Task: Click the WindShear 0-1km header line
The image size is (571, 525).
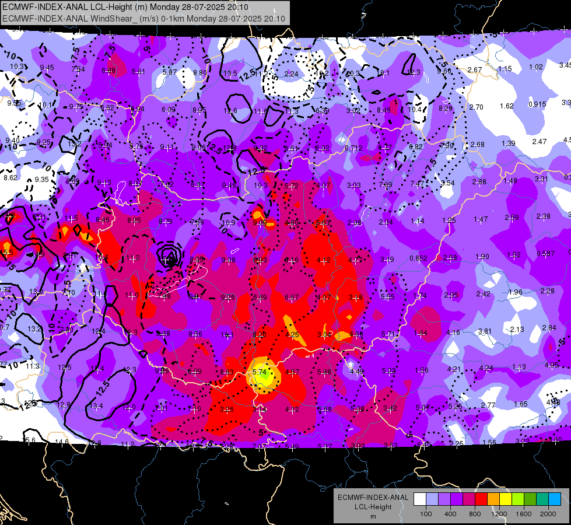Action: pos(143,19)
